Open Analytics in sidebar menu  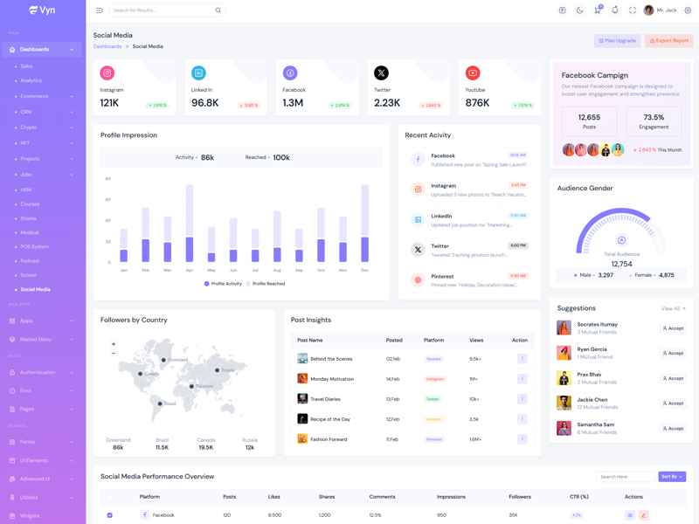[31, 80]
